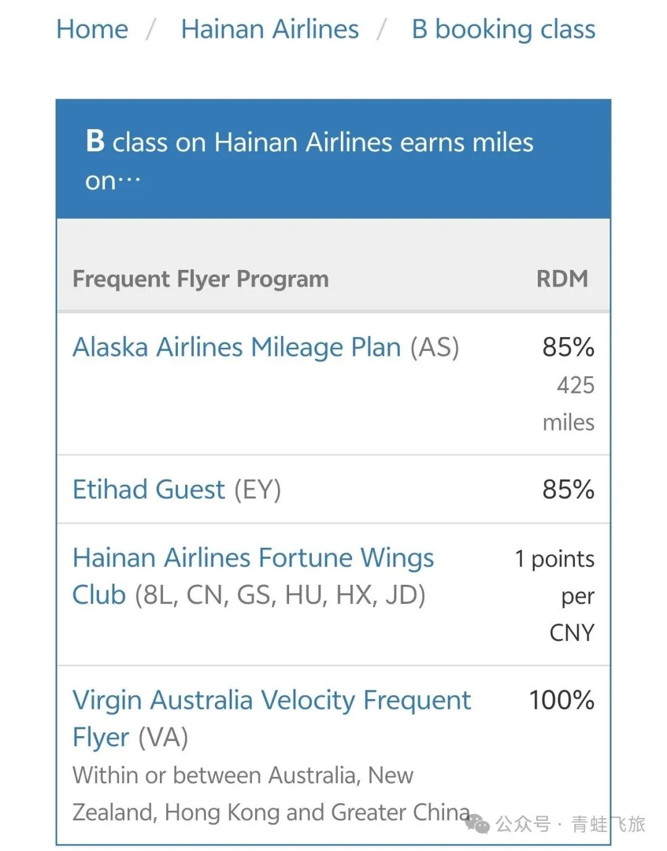Click the RDM column header
Screen dimensions: 667x851
tap(562, 279)
